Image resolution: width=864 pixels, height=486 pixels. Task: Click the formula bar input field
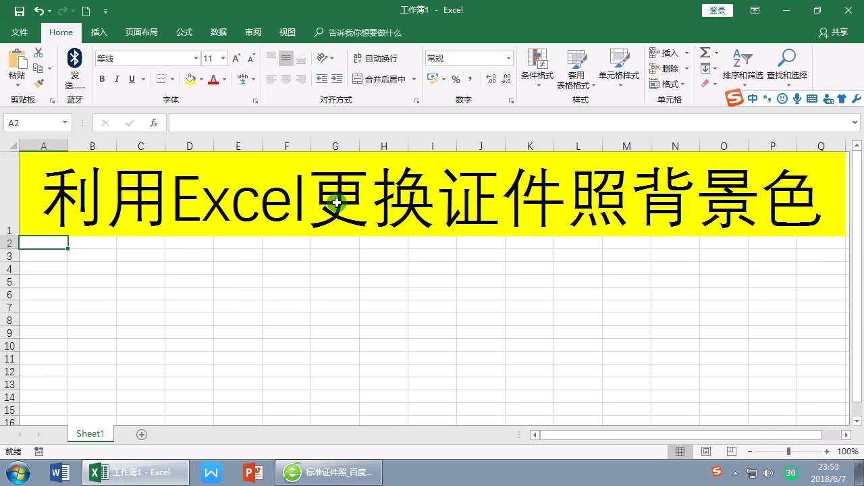click(510, 123)
